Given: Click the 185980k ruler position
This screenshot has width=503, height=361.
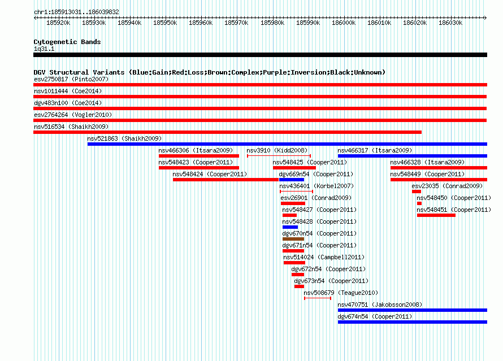Looking at the screenshot, I should pyautogui.click(x=272, y=23).
